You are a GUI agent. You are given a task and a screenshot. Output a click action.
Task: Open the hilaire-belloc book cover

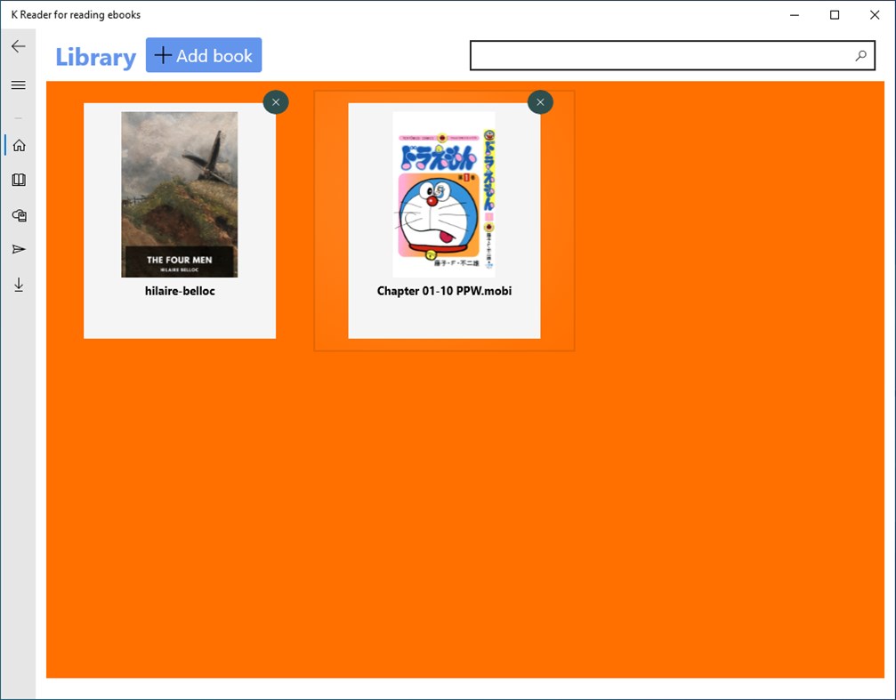pyautogui.click(x=179, y=193)
